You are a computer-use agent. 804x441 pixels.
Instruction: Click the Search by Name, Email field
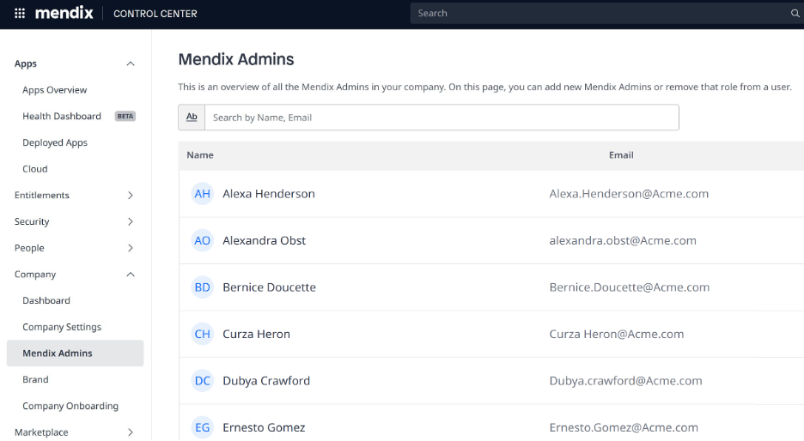coord(441,118)
